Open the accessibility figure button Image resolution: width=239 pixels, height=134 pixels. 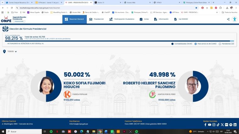pyautogui.click(x=235, y=19)
